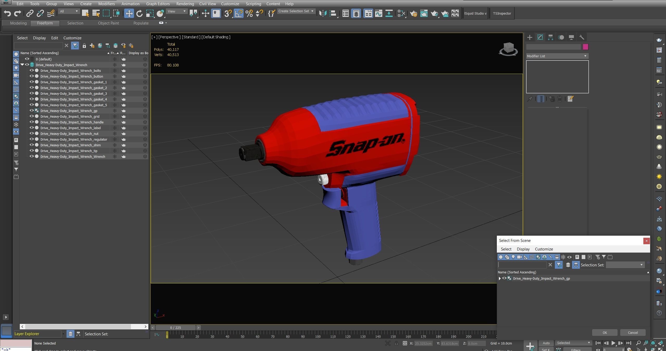Toggle the Percent Snap tool
Viewport: 666px width, 351px height.
pyautogui.click(x=249, y=13)
